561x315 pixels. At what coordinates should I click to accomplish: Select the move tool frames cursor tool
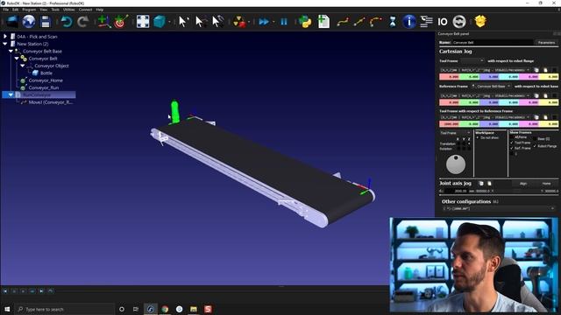tap(217, 22)
